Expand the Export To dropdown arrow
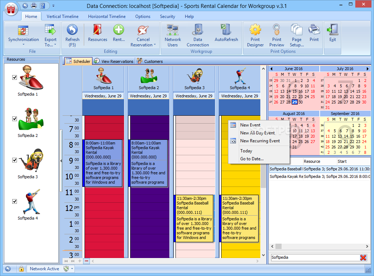 click(x=55, y=45)
